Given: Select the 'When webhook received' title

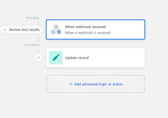Looking at the screenshot, I should click(85, 27).
